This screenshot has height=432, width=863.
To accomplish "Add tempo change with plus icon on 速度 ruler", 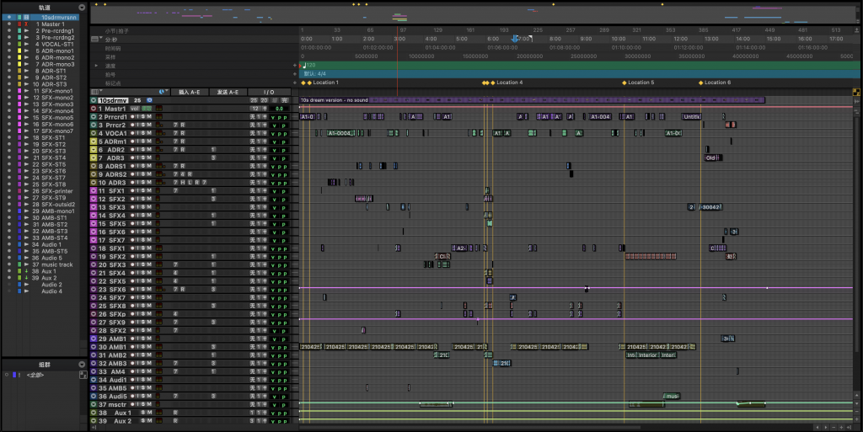I will [x=295, y=66].
